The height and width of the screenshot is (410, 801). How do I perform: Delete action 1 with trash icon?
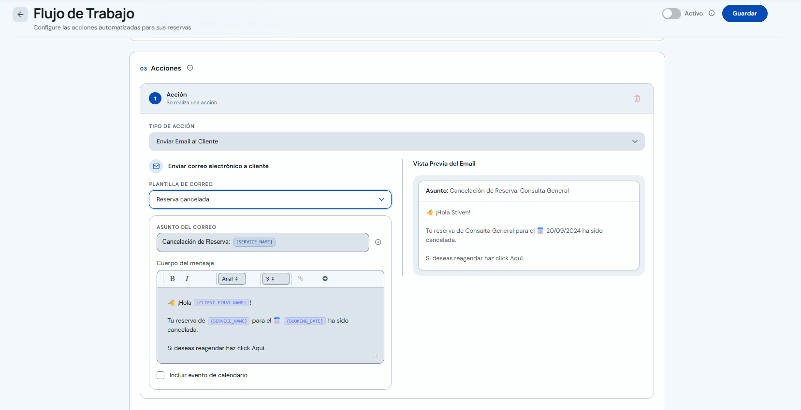coord(637,99)
